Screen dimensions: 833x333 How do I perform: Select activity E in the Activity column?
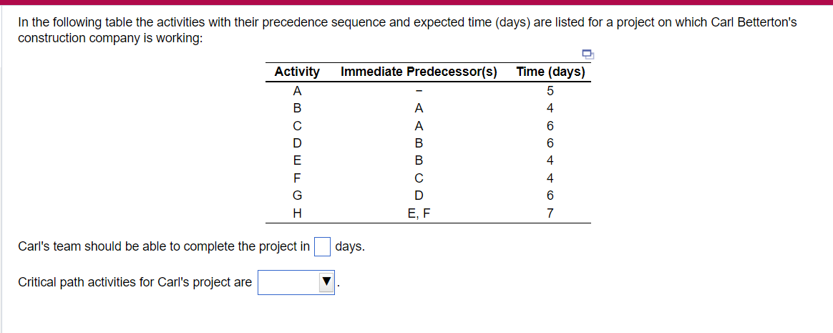(297, 160)
